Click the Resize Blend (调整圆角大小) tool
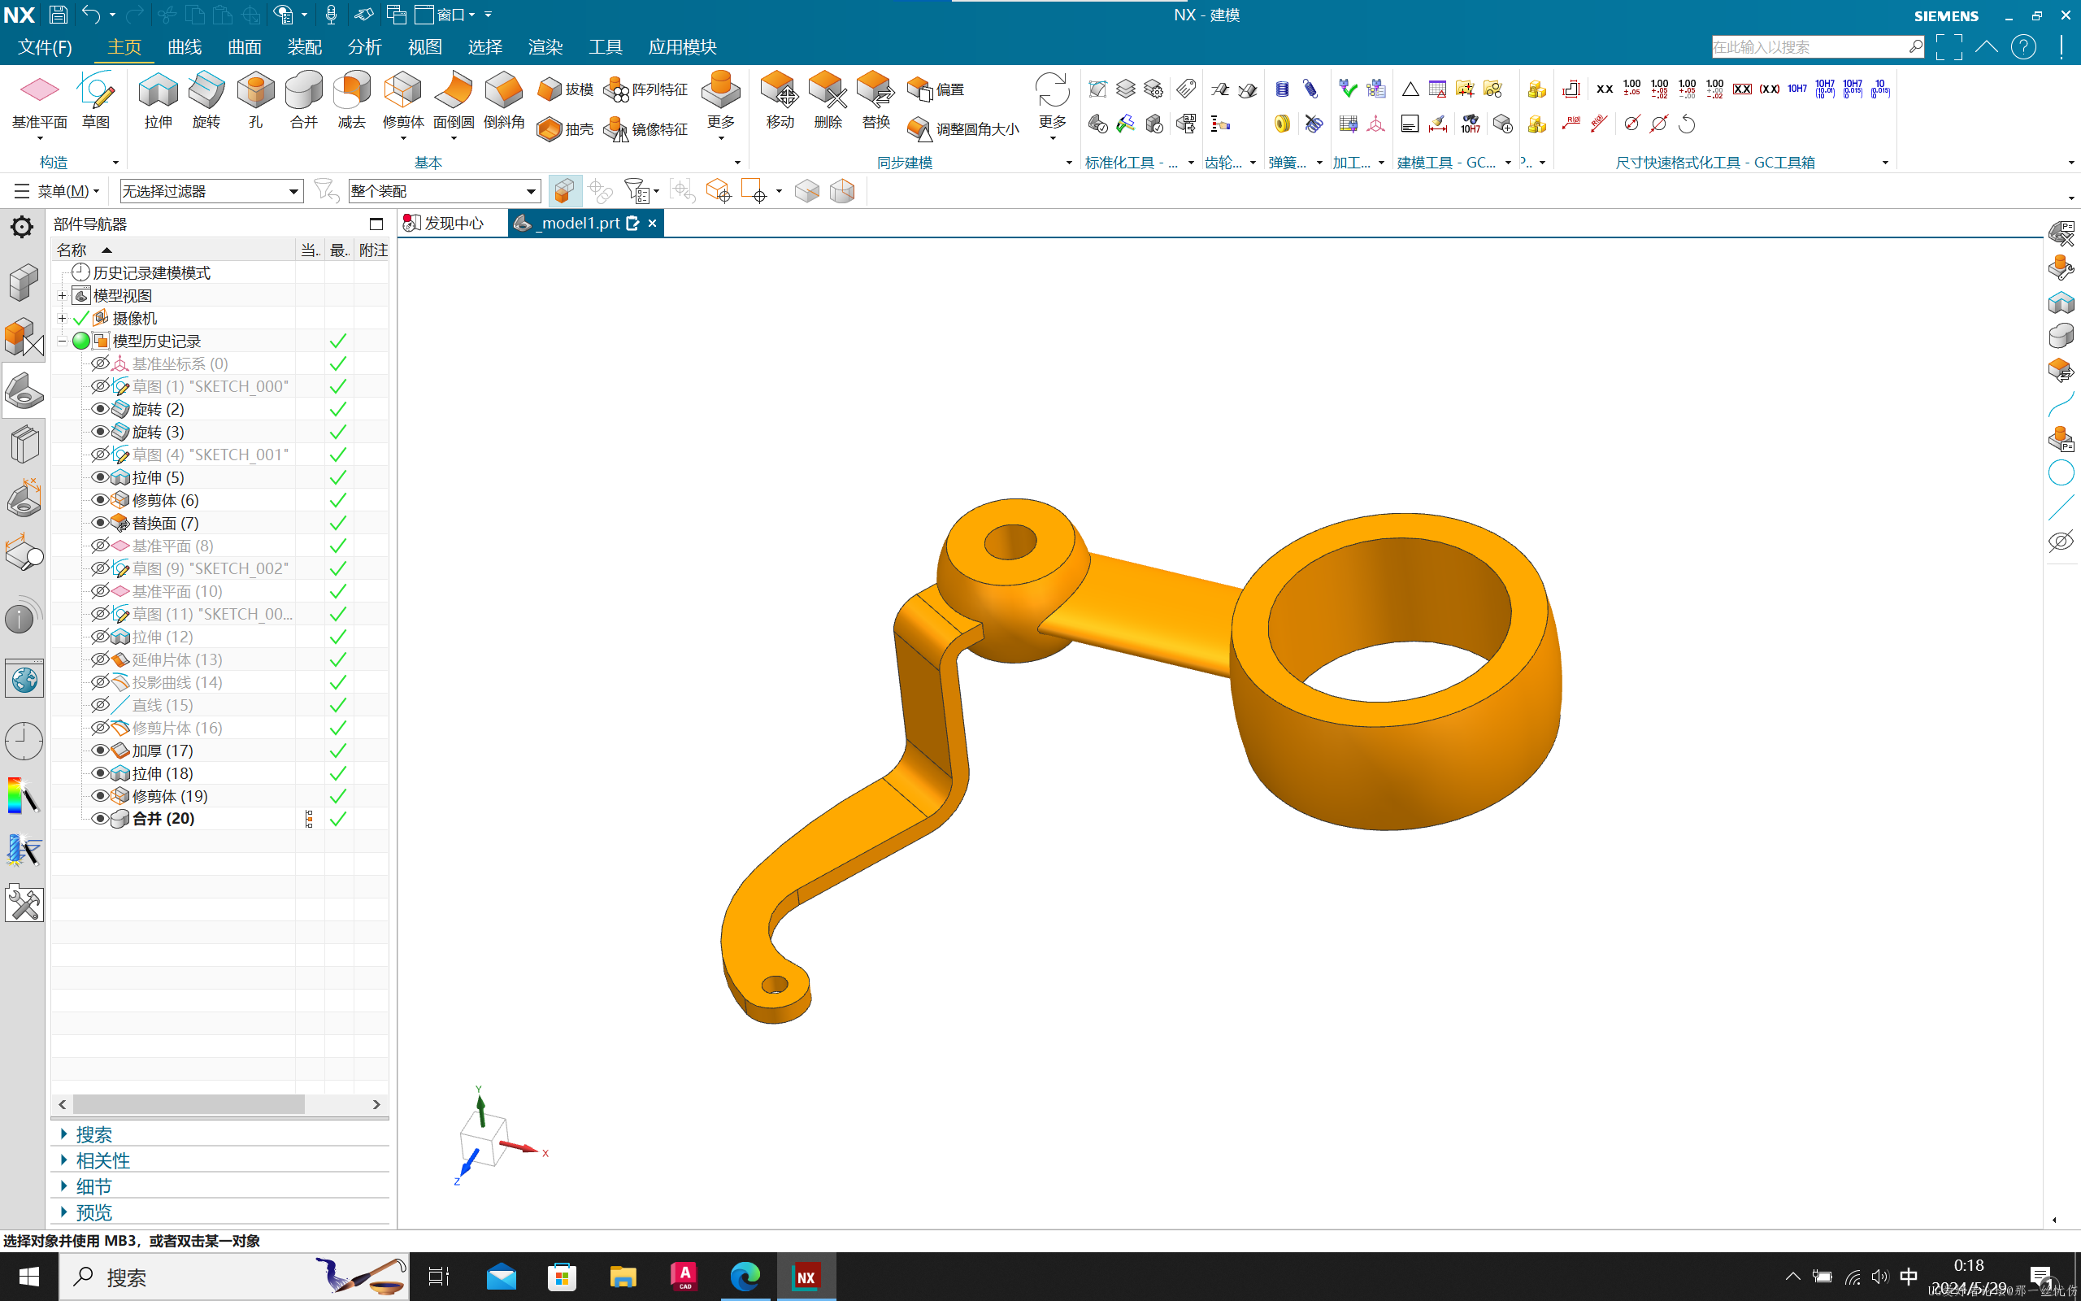2081x1301 pixels. click(963, 129)
